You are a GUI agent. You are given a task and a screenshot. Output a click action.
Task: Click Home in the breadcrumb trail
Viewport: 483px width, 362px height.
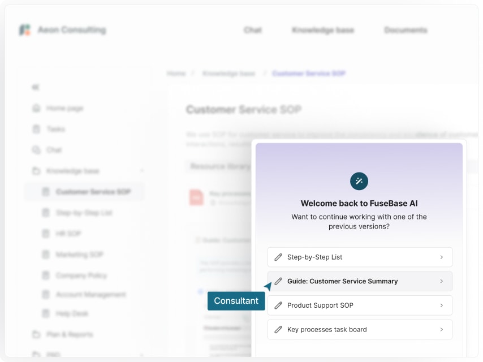pyautogui.click(x=176, y=74)
